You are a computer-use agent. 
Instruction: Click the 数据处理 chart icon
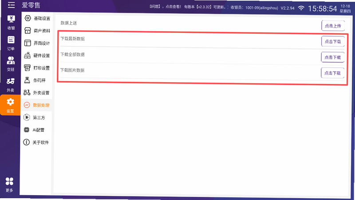tap(27, 105)
